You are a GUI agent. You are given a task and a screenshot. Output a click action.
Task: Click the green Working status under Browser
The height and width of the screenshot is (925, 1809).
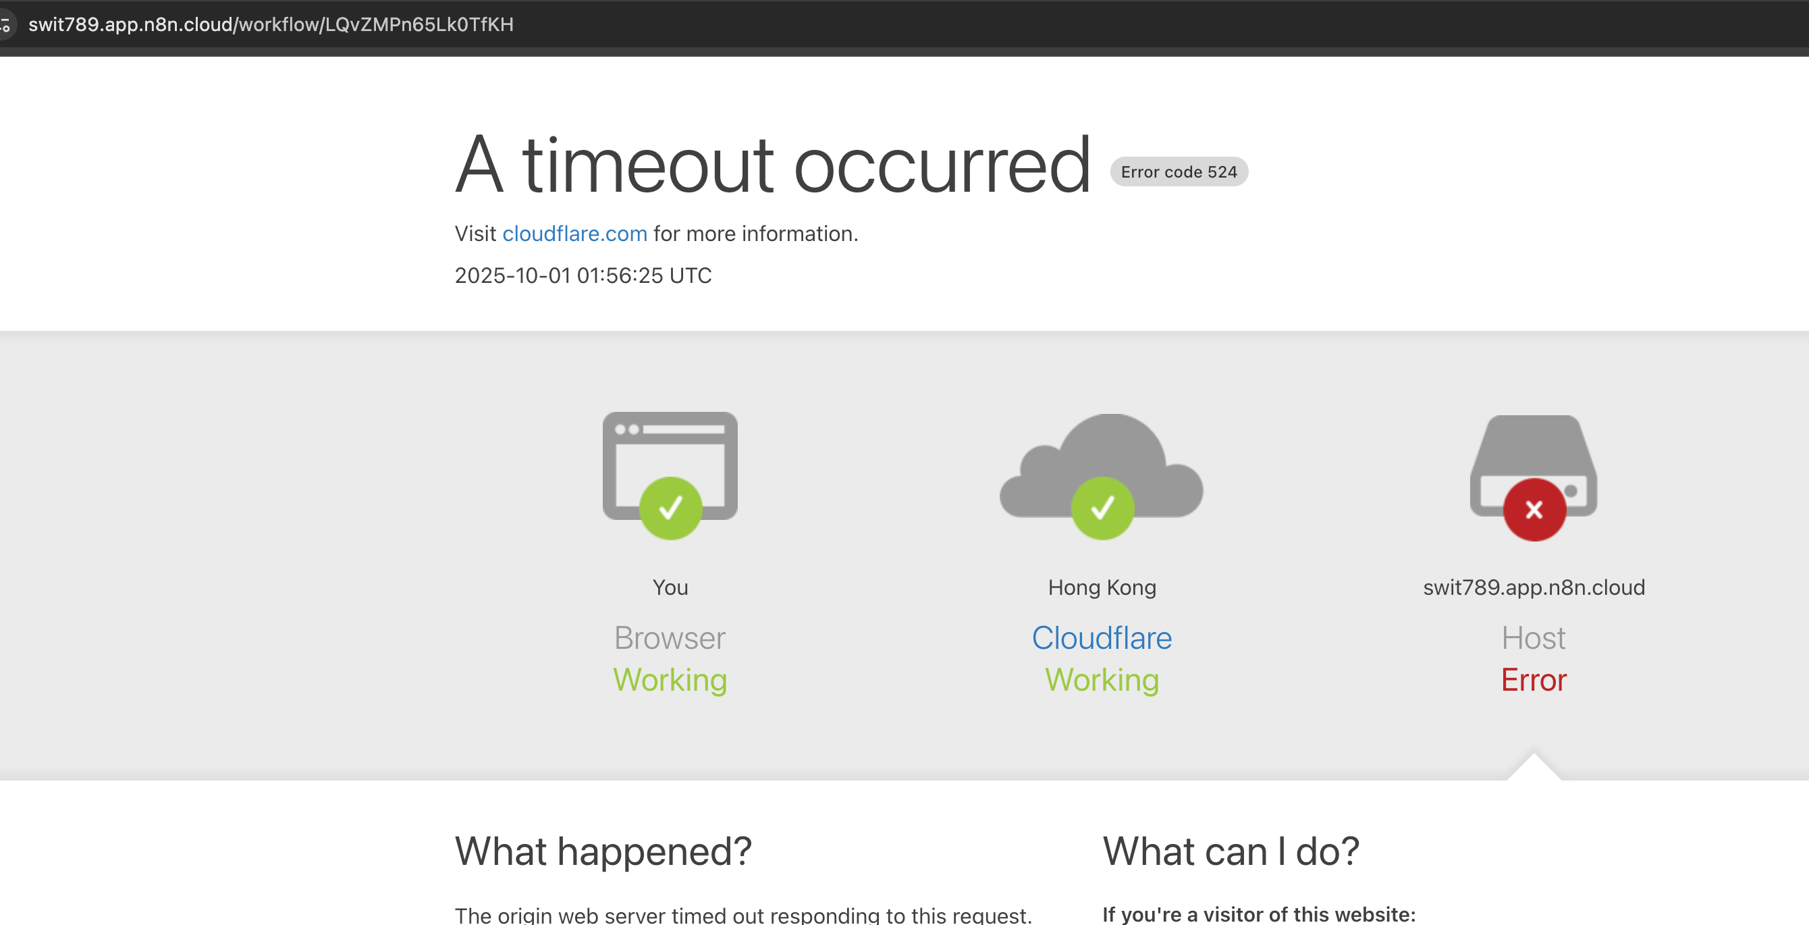point(669,680)
